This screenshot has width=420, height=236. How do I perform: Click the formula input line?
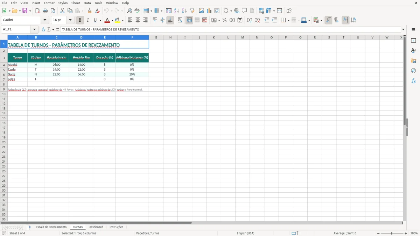[x=231, y=30]
